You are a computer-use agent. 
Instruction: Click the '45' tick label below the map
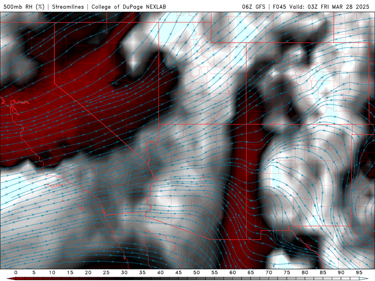pos(179,273)
